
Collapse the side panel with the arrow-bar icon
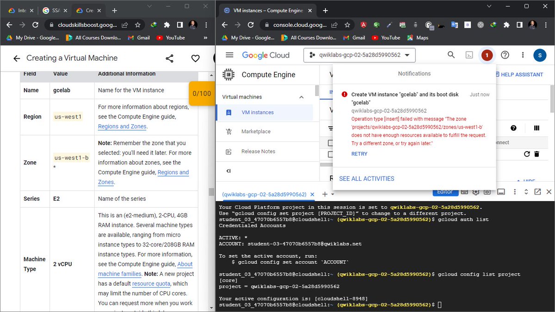(x=228, y=171)
